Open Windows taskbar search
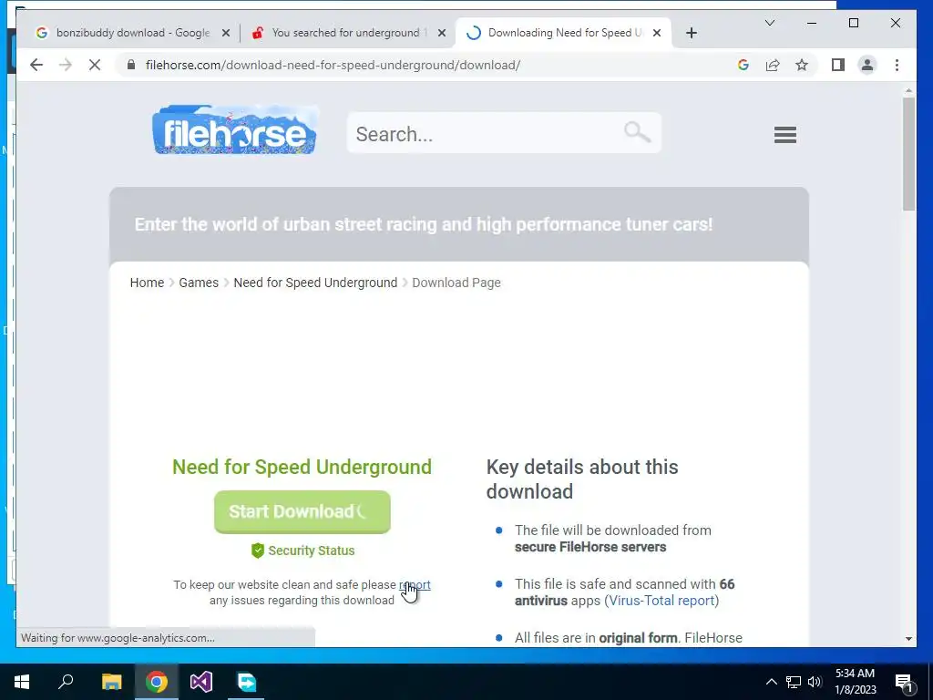 point(66,682)
